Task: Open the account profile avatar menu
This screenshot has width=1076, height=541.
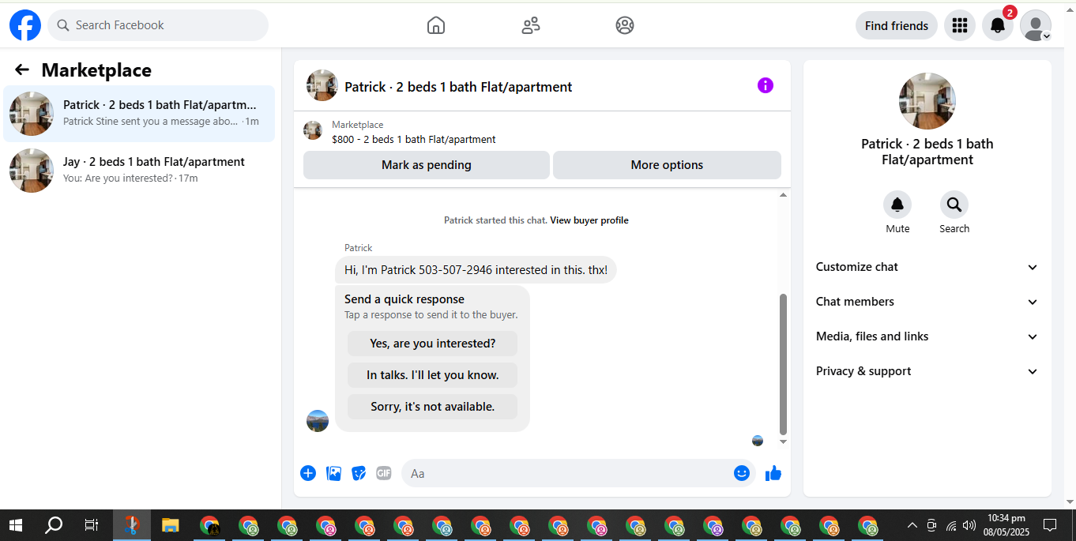Action: [x=1036, y=25]
